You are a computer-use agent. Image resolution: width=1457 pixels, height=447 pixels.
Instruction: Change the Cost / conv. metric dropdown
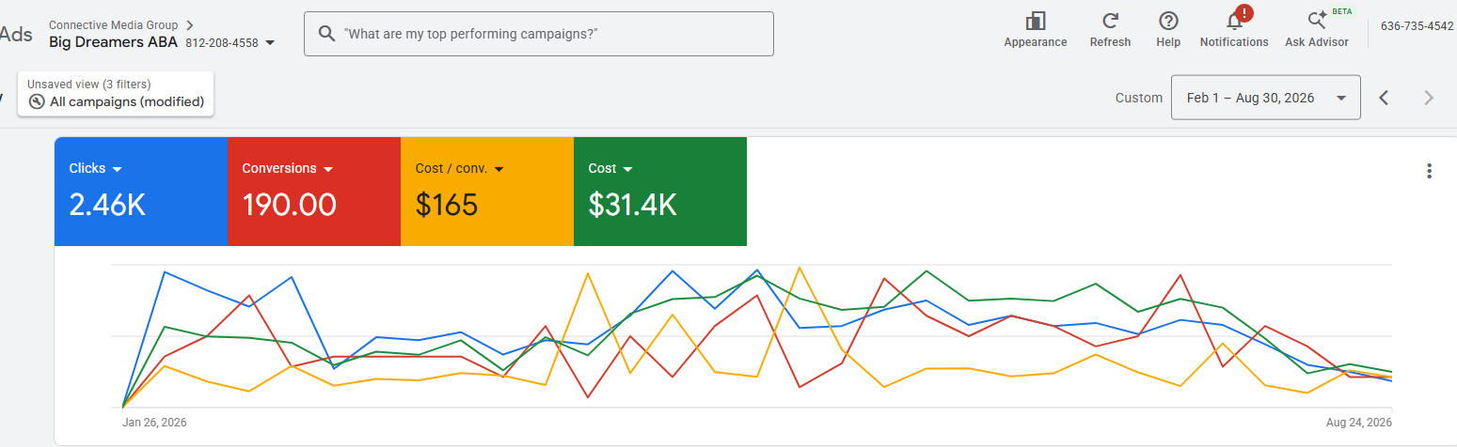click(x=499, y=169)
